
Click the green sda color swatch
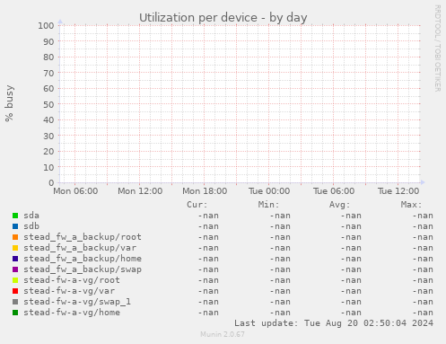[x=15, y=216]
